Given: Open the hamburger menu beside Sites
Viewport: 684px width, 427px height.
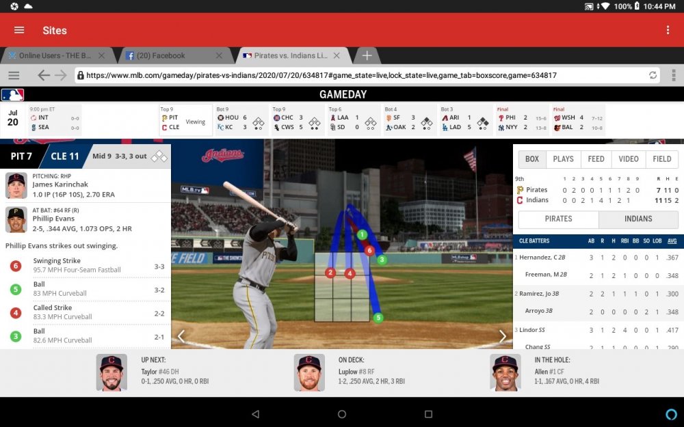Looking at the screenshot, I should point(19,30).
